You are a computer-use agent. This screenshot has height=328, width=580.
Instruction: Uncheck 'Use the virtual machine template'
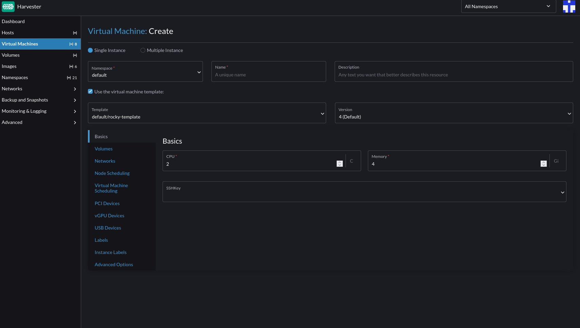coord(90,91)
